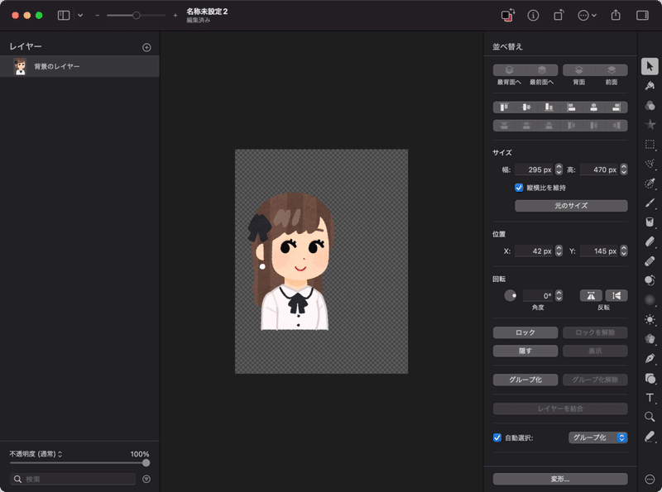Open the more options ellipsis menu
The width and height of the screenshot is (662, 492).
[x=587, y=16]
